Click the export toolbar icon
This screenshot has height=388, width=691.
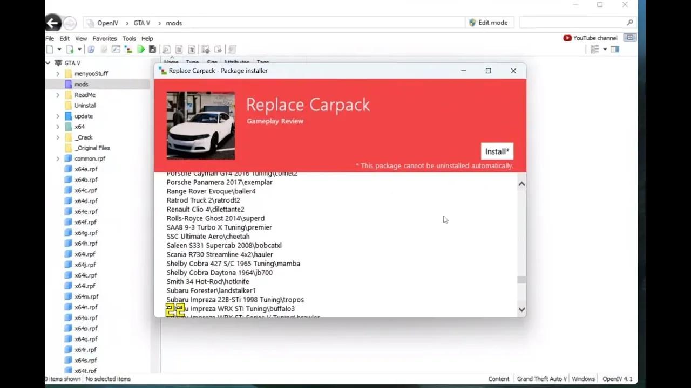click(218, 49)
